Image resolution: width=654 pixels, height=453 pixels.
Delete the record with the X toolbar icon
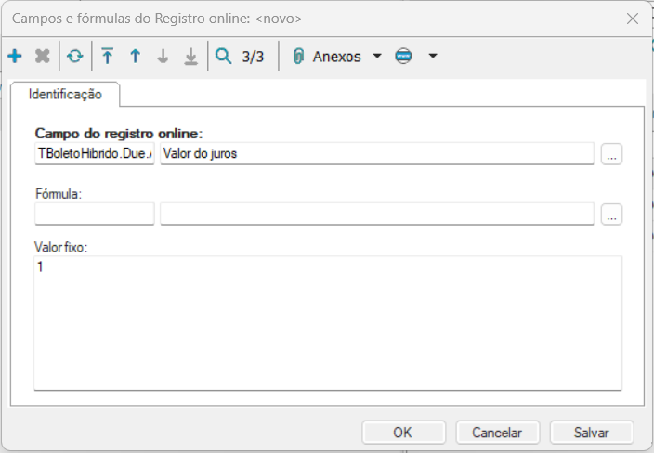pos(43,57)
